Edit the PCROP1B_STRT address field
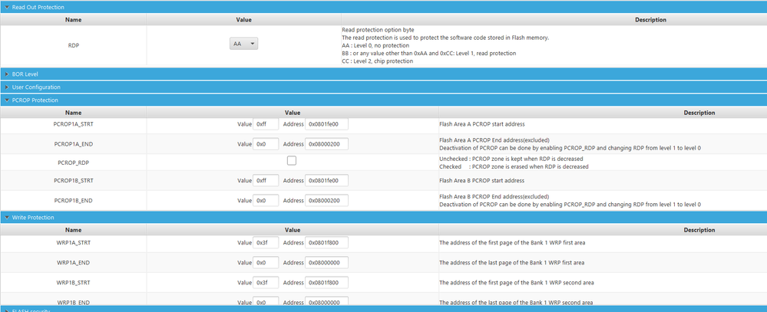767x312 pixels. tap(326, 181)
